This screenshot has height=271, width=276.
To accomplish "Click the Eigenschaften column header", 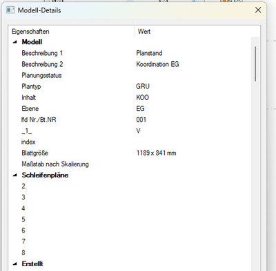I will 72,32.
